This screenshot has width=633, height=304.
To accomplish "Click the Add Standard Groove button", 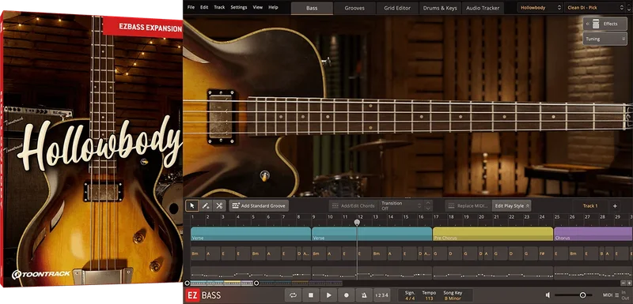I will (259, 206).
